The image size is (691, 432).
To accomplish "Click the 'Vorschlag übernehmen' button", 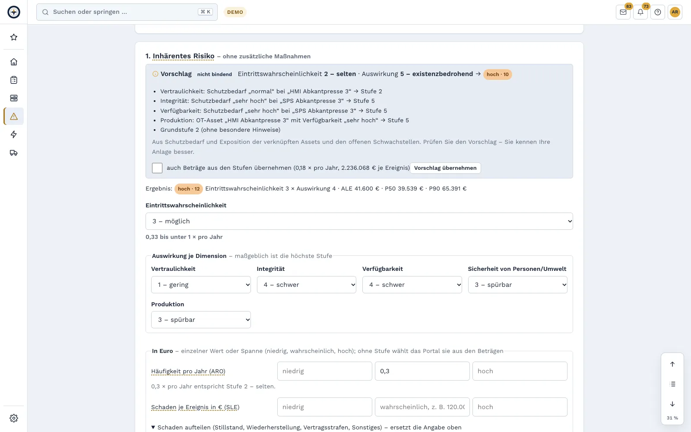I will click(x=445, y=168).
